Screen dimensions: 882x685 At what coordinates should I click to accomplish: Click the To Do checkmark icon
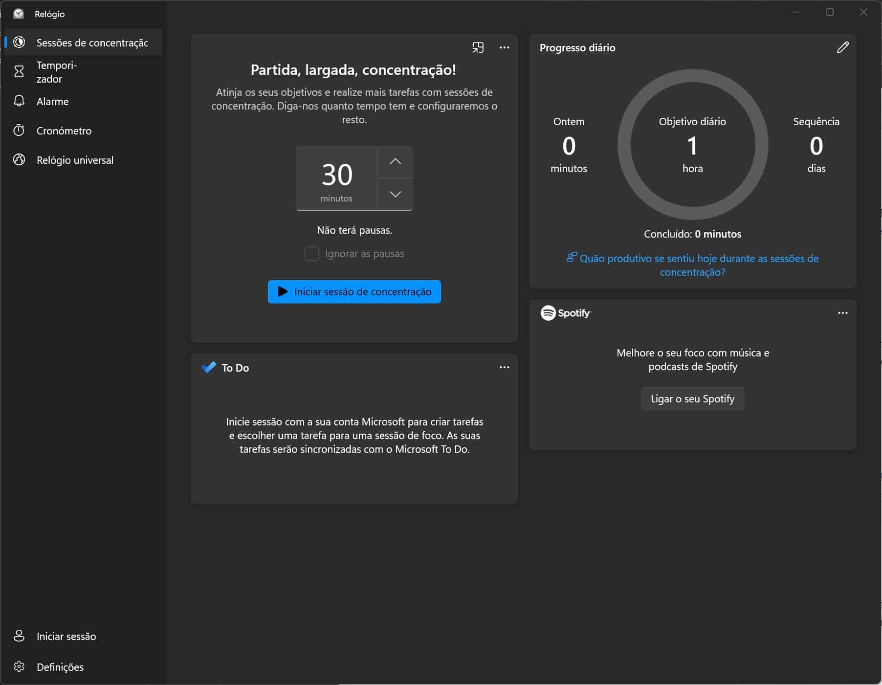click(x=209, y=367)
